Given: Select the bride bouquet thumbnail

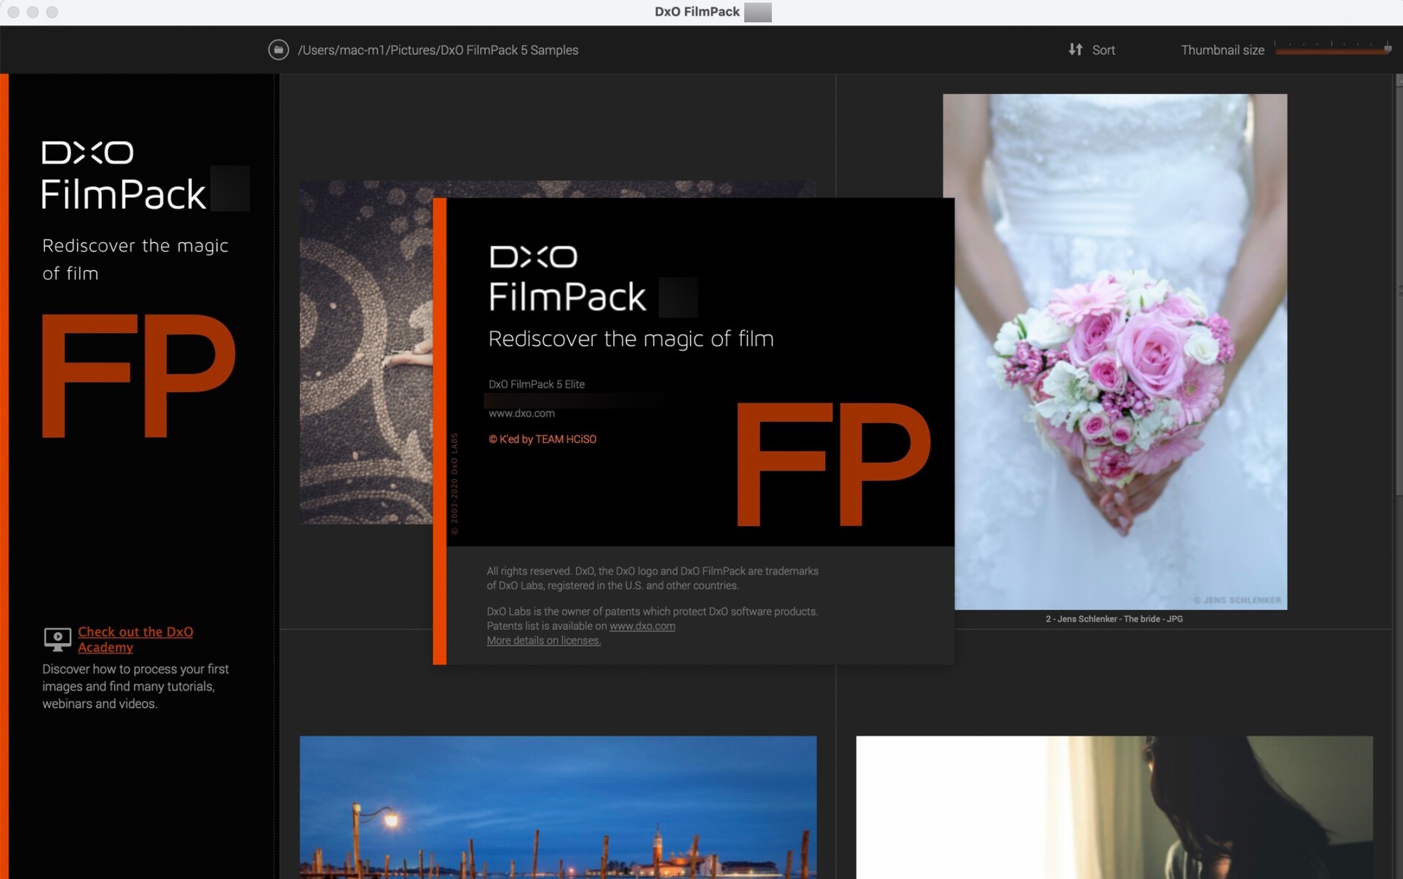Looking at the screenshot, I should (1114, 351).
